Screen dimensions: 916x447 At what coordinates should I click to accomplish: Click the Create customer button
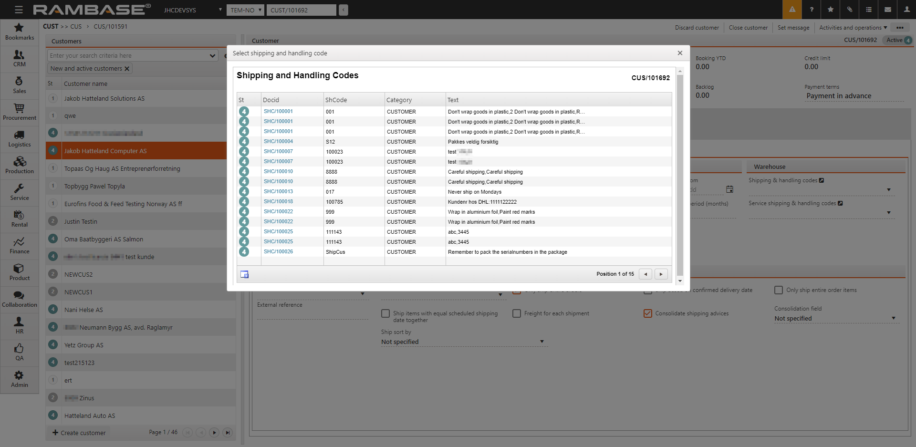point(79,433)
